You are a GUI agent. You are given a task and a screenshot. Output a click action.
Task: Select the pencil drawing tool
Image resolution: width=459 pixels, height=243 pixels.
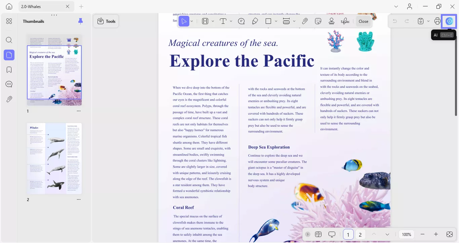pos(255,21)
